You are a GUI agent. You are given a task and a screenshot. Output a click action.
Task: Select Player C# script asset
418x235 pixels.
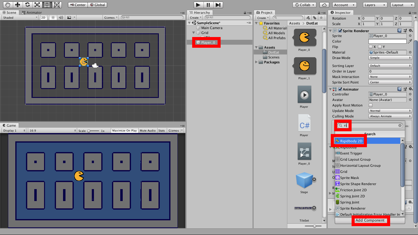coord(304,123)
